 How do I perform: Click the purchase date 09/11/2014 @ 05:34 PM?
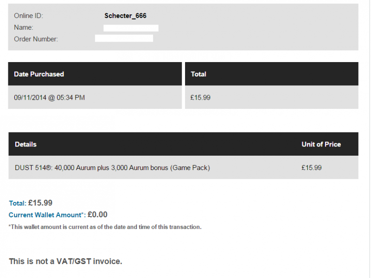point(49,98)
